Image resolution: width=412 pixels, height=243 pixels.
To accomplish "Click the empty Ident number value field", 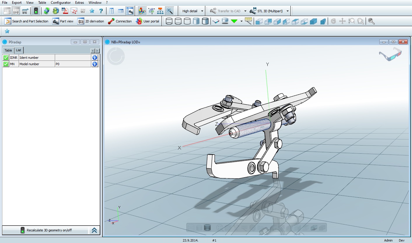I will click(x=73, y=58).
